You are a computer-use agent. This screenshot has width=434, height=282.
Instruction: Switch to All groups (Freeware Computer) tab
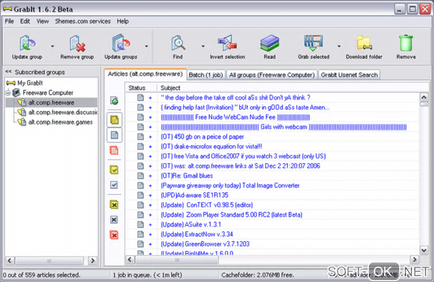pyautogui.click(x=272, y=75)
